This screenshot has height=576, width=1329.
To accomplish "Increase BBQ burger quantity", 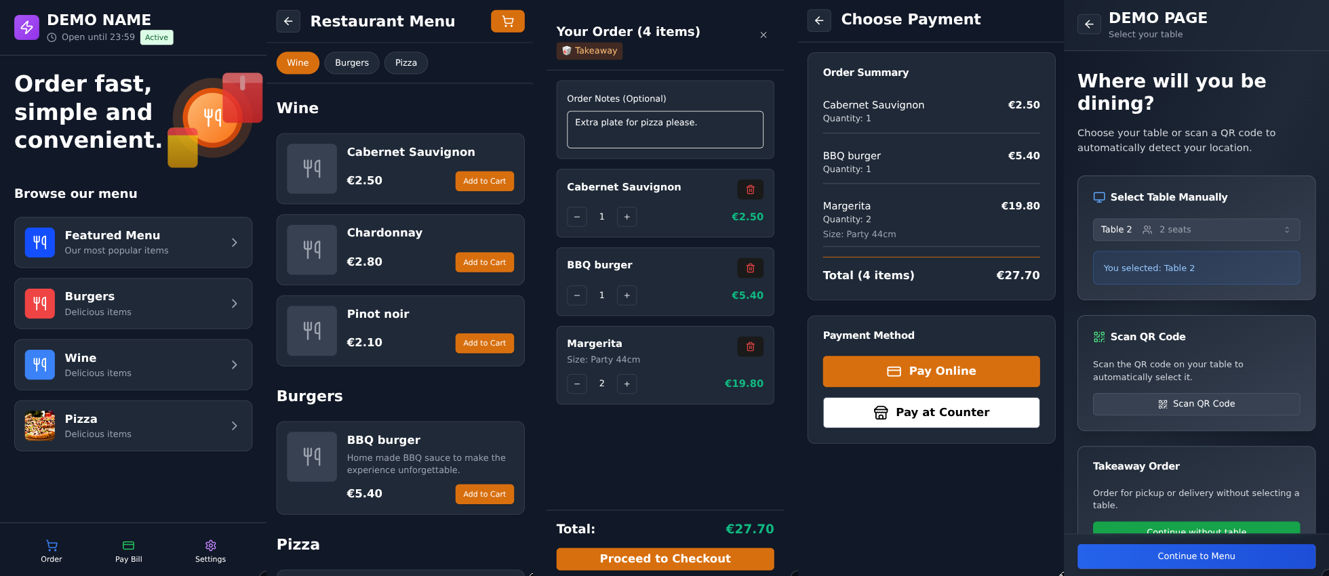I will click(627, 295).
